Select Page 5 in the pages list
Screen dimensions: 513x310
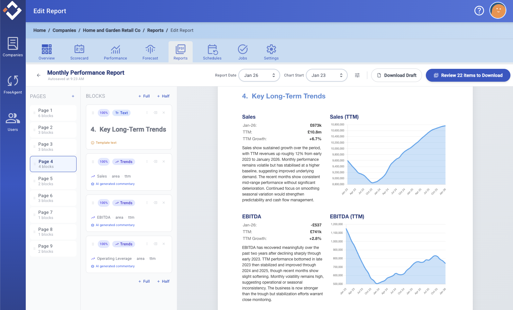53,181
